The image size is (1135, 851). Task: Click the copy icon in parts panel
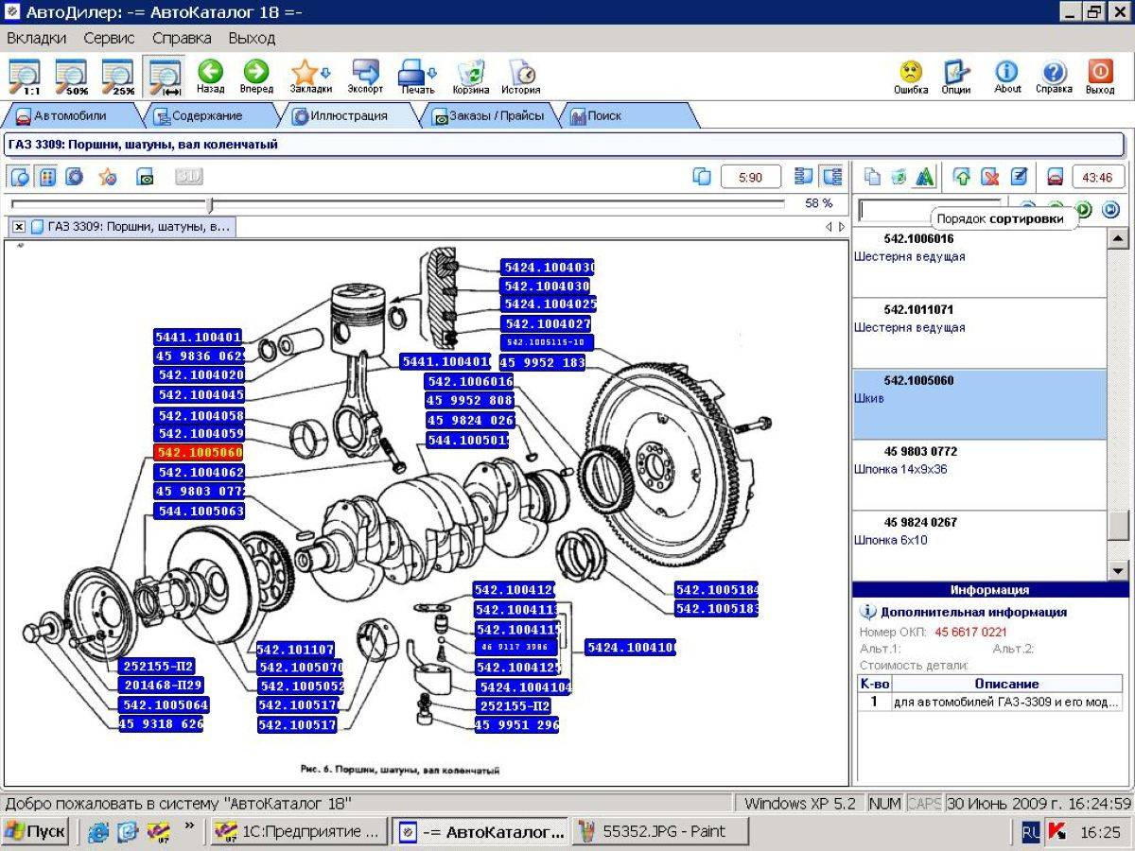(872, 177)
